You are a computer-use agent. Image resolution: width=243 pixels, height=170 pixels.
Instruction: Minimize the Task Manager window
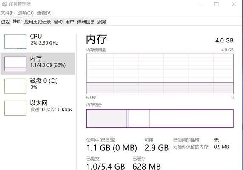(x=200, y=4)
